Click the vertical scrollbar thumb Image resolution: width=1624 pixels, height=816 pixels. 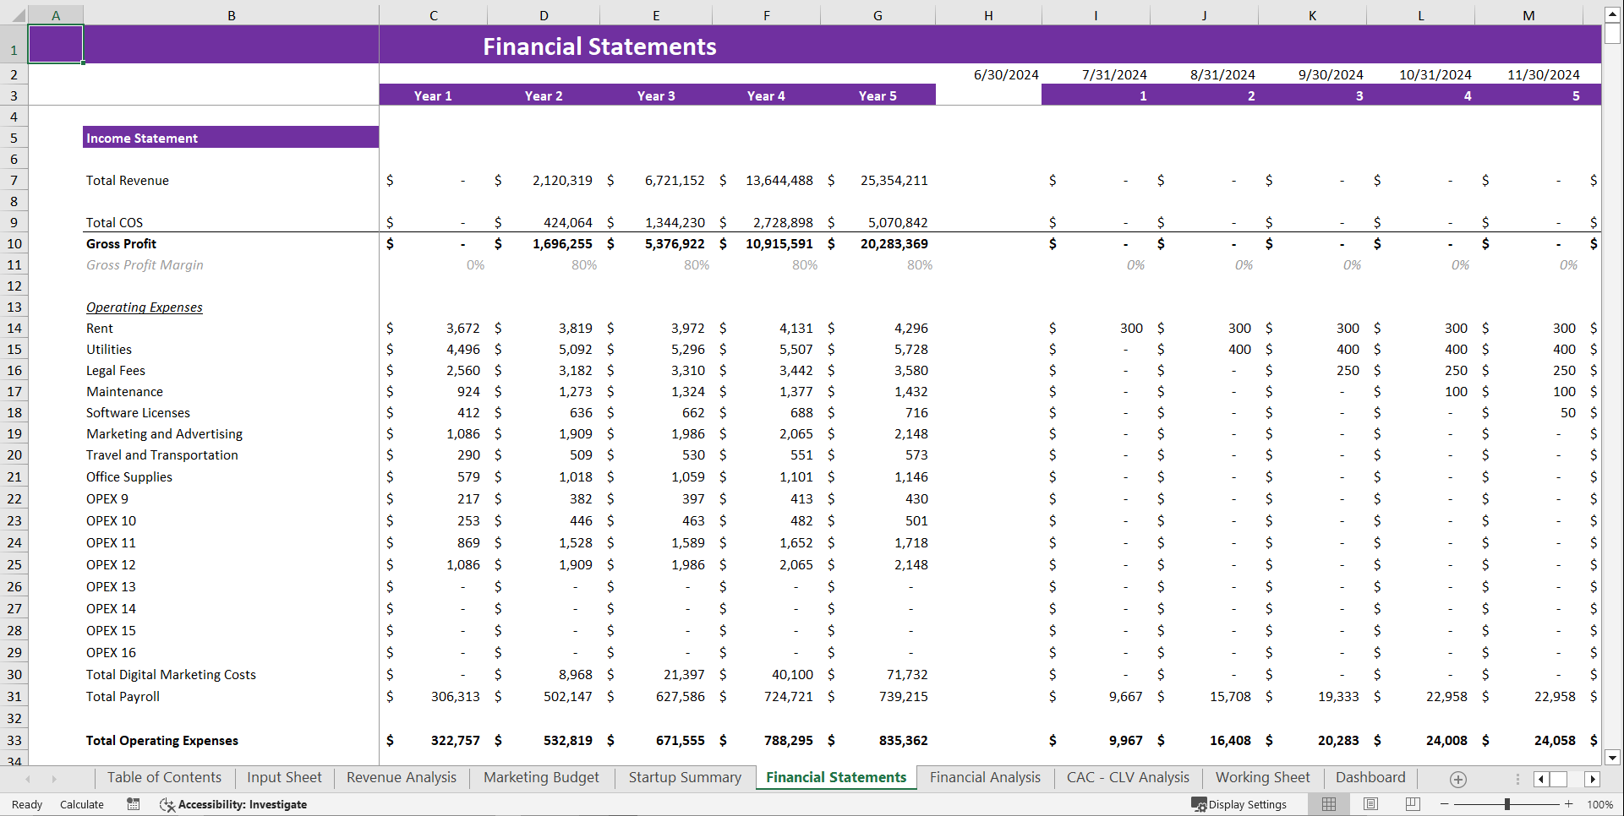1612,34
